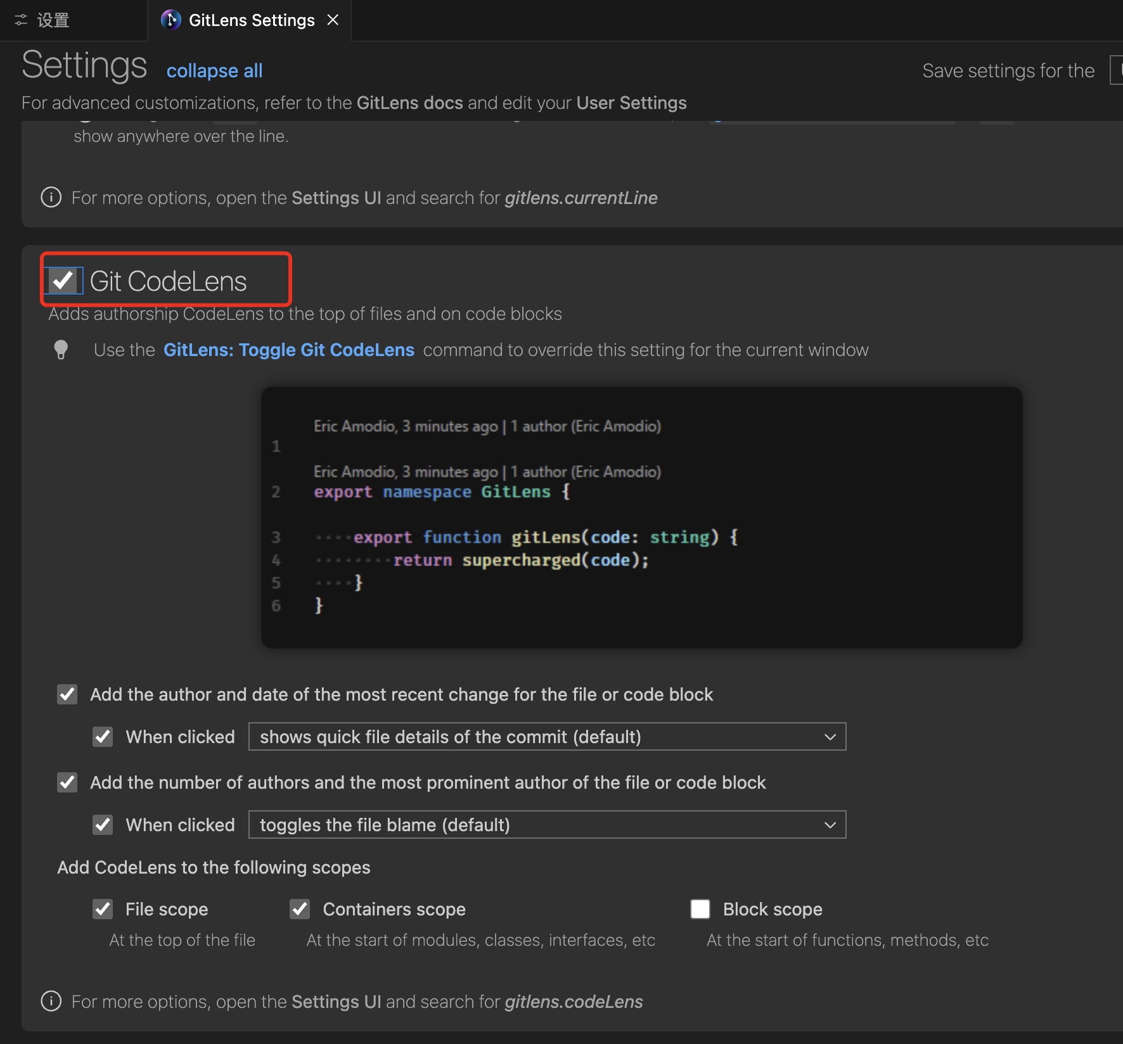Image resolution: width=1123 pixels, height=1044 pixels.
Task: Click the info icon beside gitlens.currentLine note
Action: (x=51, y=198)
